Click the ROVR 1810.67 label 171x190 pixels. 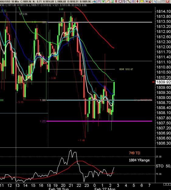tap(126, 69)
